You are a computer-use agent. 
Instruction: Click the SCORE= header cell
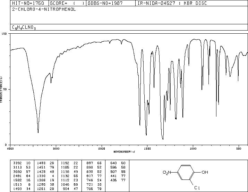(68, 3)
